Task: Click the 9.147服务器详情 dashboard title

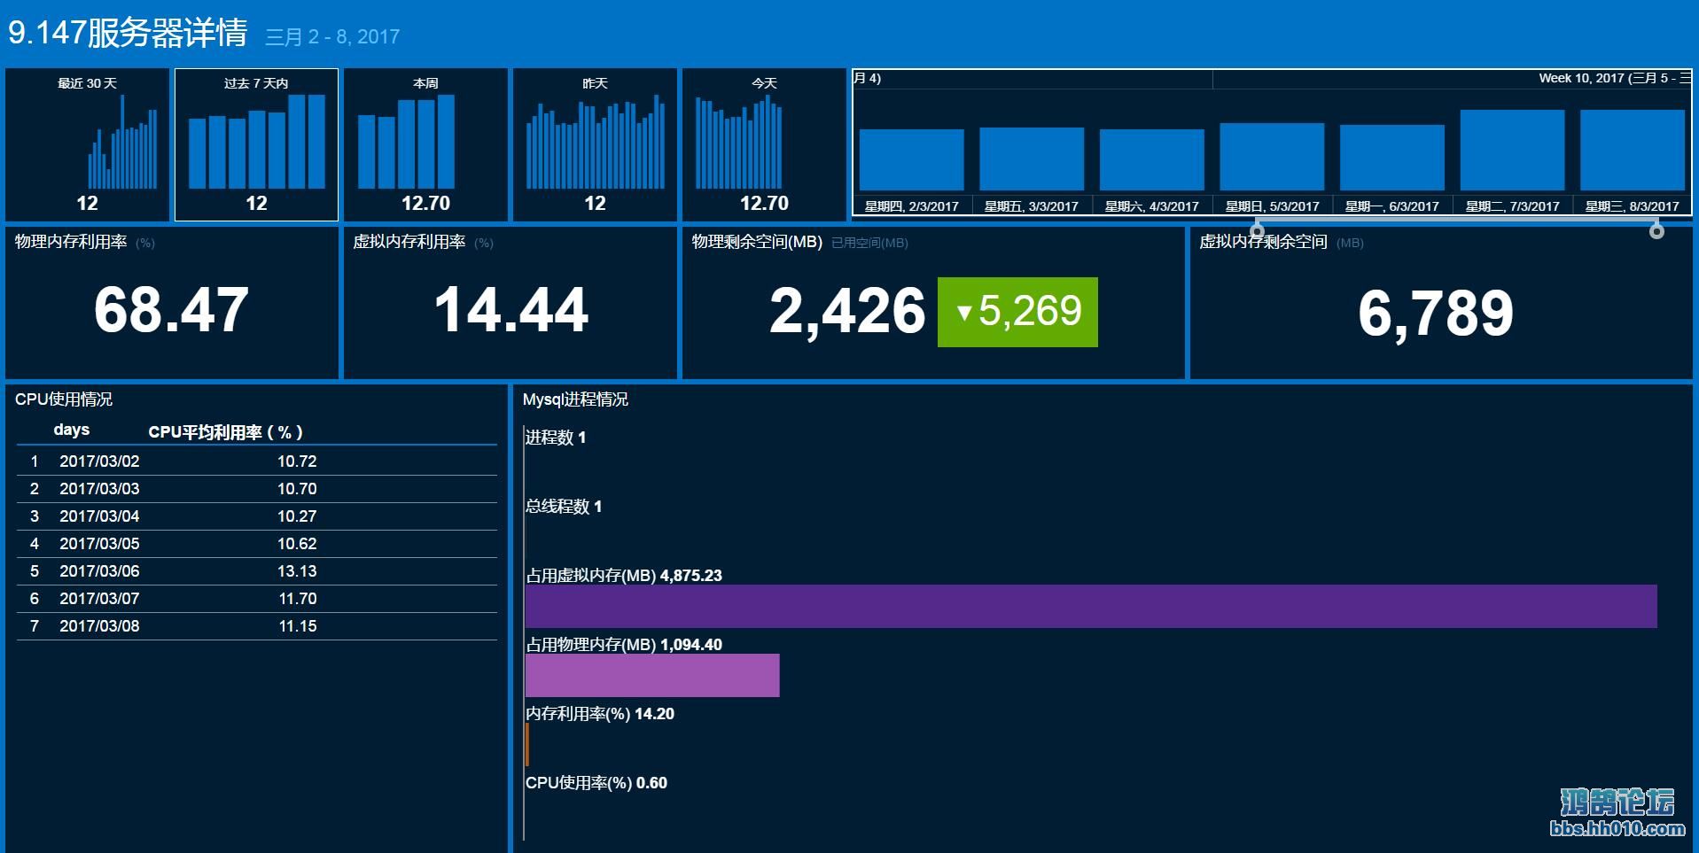Action: pos(128,33)
